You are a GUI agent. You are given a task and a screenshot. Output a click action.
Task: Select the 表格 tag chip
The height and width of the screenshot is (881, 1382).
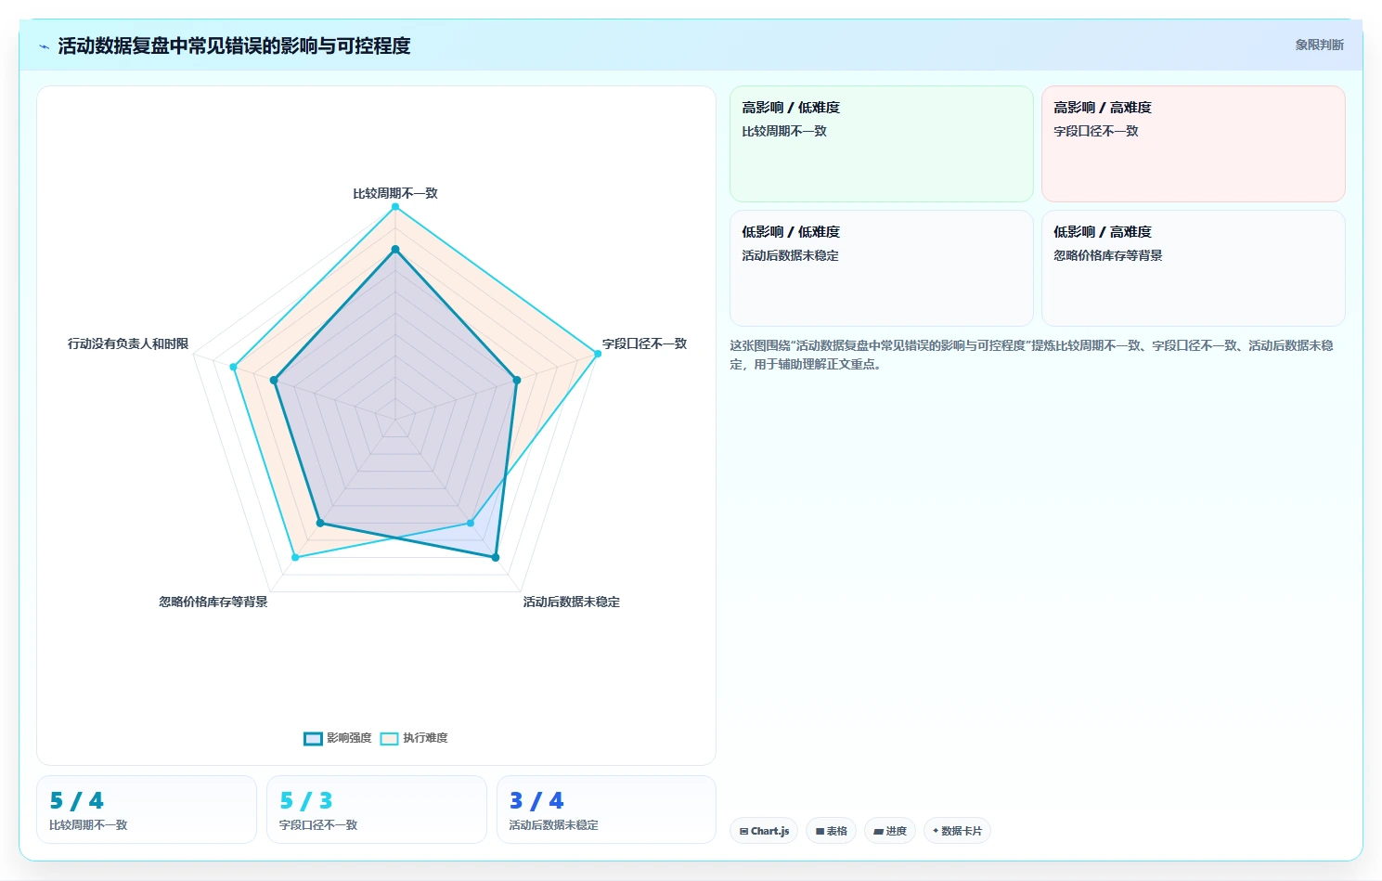pos(831,831)
